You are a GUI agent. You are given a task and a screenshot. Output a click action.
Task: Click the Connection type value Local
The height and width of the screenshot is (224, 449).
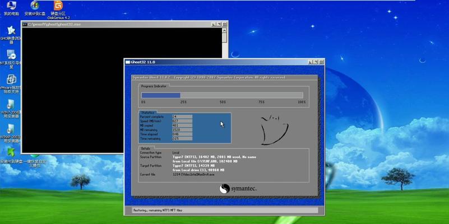click(x=176, y=153)
